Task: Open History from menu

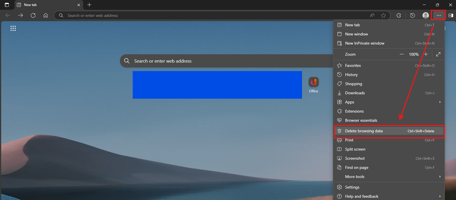Action: (x=389, y=75)
